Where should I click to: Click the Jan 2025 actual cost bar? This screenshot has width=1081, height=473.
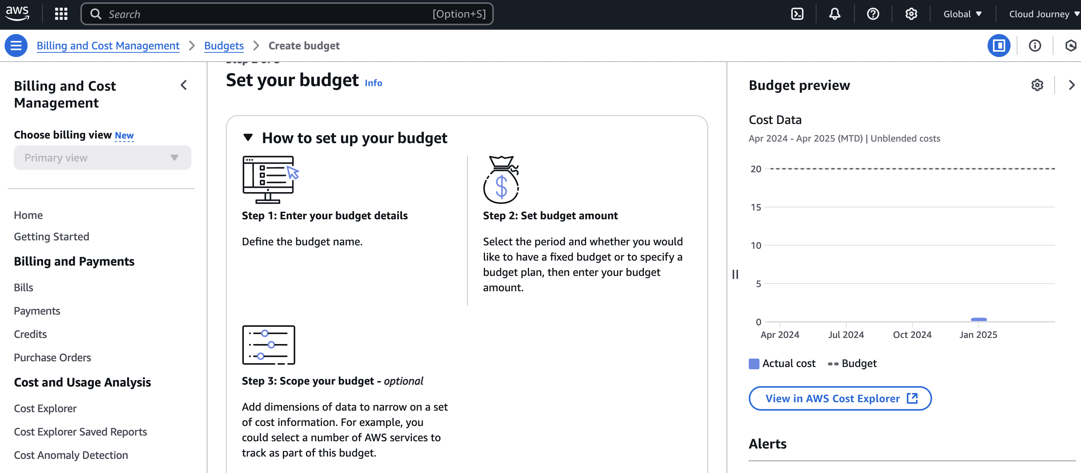pyautogui.click(x=979, y=320)
